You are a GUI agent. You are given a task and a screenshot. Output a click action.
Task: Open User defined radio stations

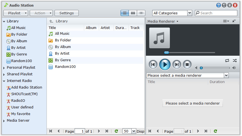coord(20,107)
